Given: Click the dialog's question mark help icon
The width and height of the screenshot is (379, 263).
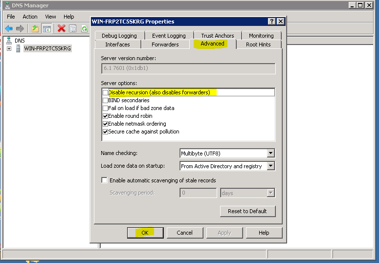Looking at the screenshot, I should pyautogui.click(x=271, y=22).
